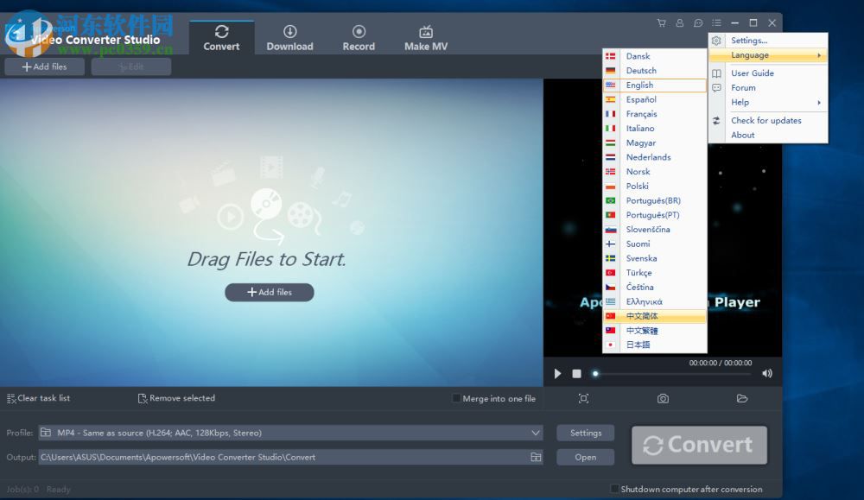This screenshot has width=864, height=500.
Task: Enable Shutdown computer after conversion
Action: [x=614, y=489]
